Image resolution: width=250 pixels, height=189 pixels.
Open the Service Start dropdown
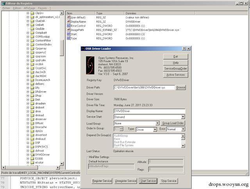tap(183, 117)
